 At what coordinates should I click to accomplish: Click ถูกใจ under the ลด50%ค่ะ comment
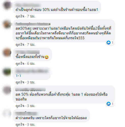coord(20,45)
